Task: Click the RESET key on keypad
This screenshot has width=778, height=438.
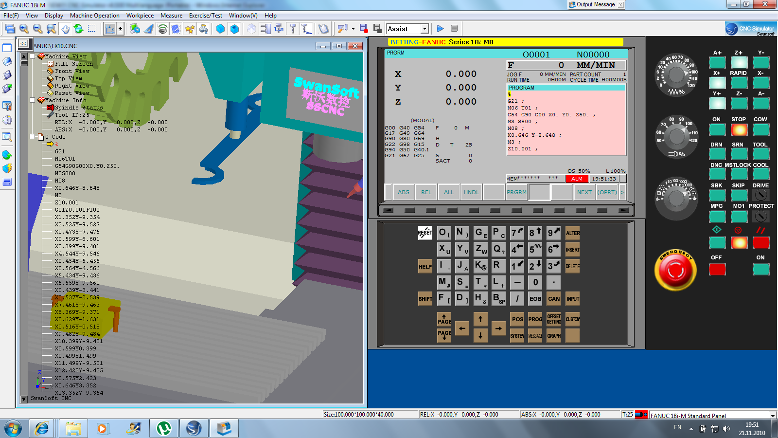Action: click(x=425, y=233)
